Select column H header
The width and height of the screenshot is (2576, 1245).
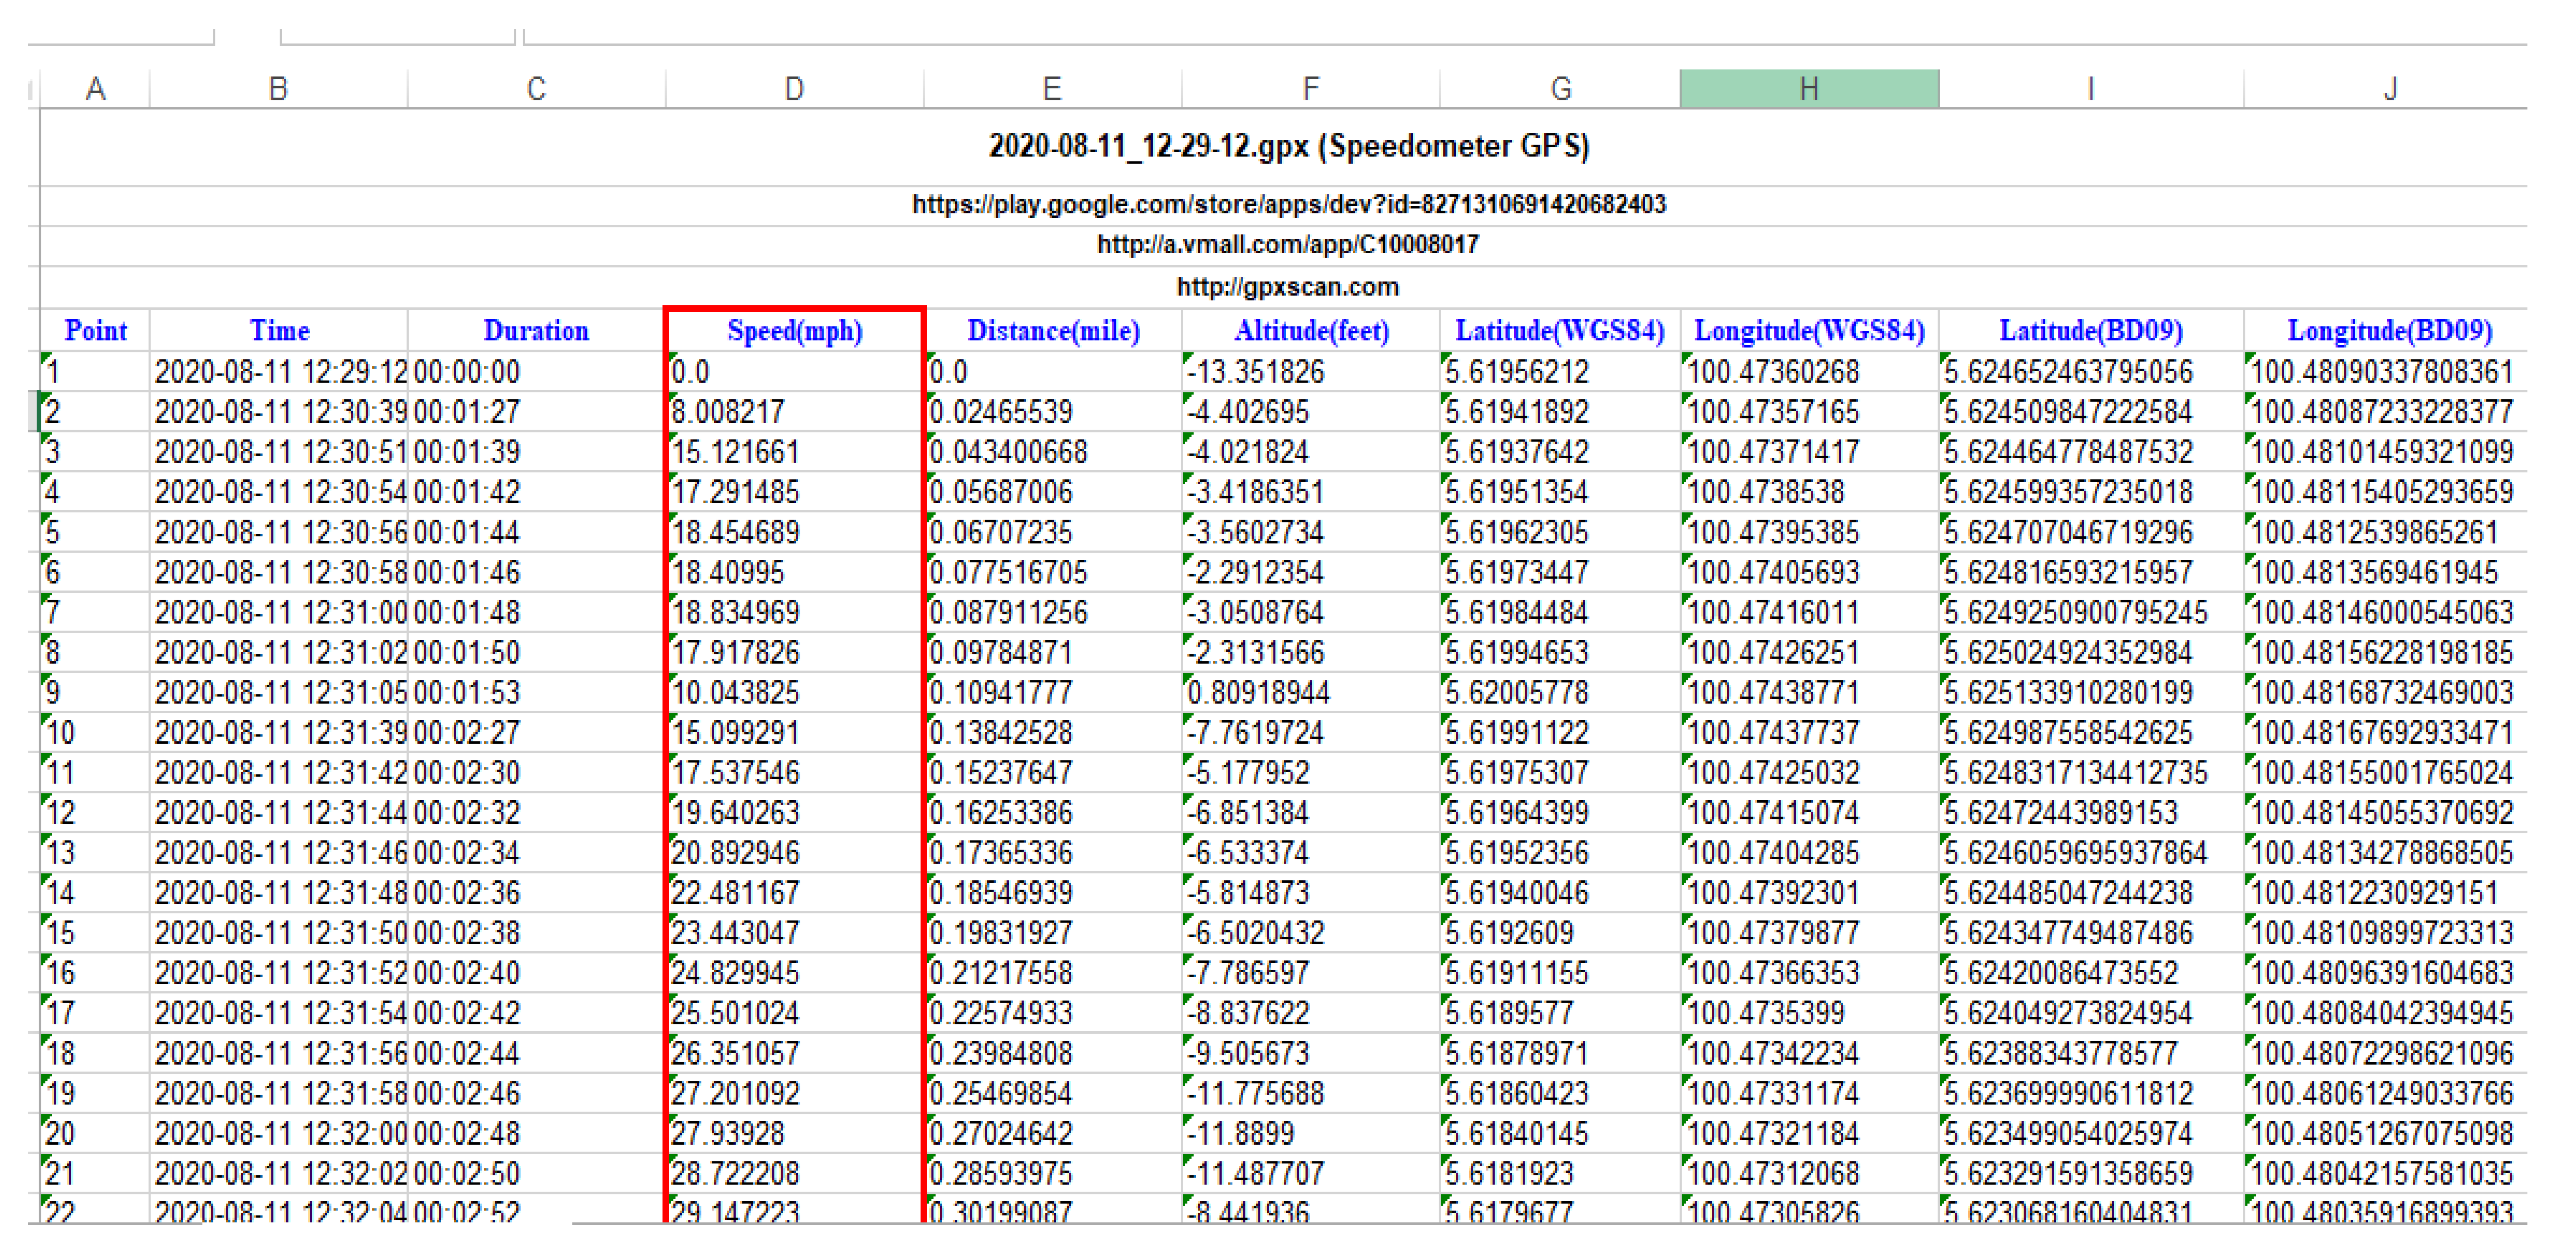tap(1808, 89)
